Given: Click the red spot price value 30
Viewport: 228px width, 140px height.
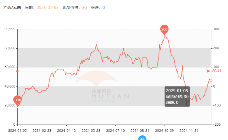Looking at the screenshot, I should (x=84, y=8).
